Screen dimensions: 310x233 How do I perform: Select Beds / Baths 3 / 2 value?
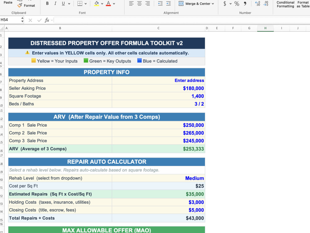pos(158,104)
